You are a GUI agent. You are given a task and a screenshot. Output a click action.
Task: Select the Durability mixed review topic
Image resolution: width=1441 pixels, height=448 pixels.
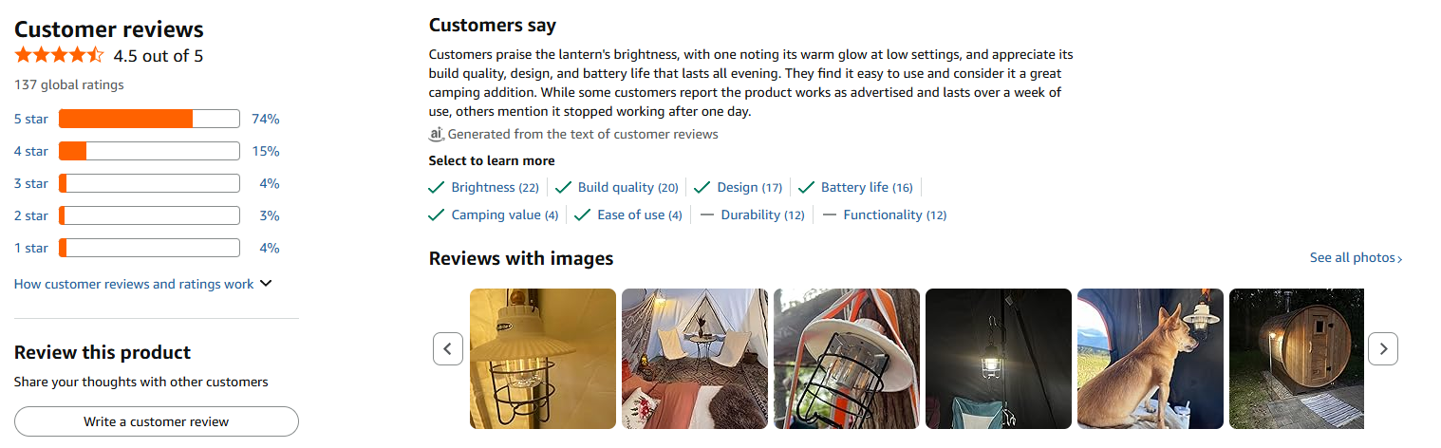pos(761,215)
